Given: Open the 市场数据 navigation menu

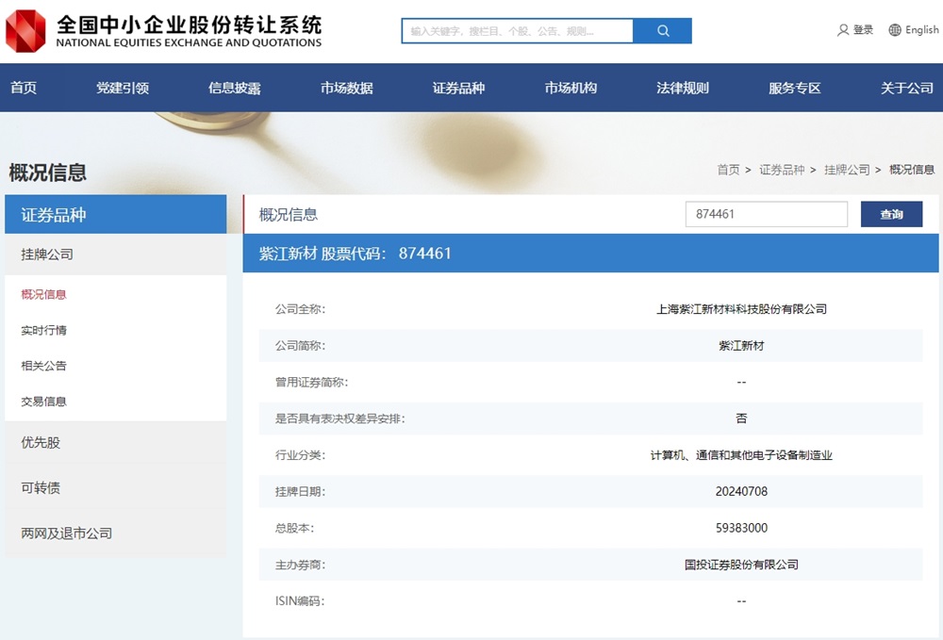Looking at the screenshot, I should [346, 88].
